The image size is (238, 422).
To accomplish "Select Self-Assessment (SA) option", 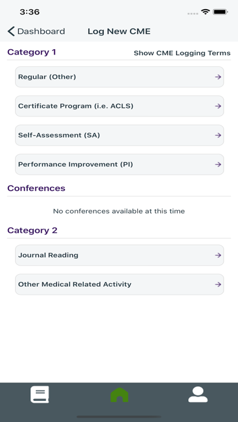I will (x=120, y=135).
